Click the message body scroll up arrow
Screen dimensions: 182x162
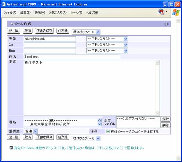tap(158, 63)
